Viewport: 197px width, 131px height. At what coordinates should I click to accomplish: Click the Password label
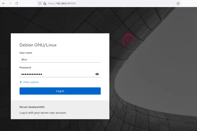coord(25,67)
